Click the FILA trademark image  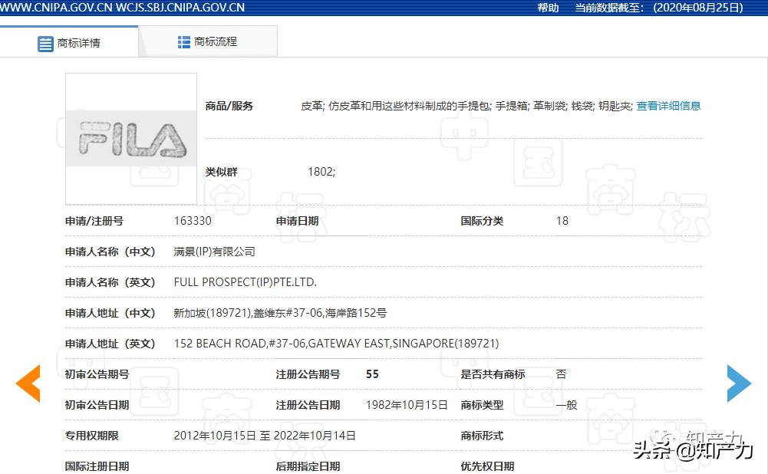pos(130,140)
